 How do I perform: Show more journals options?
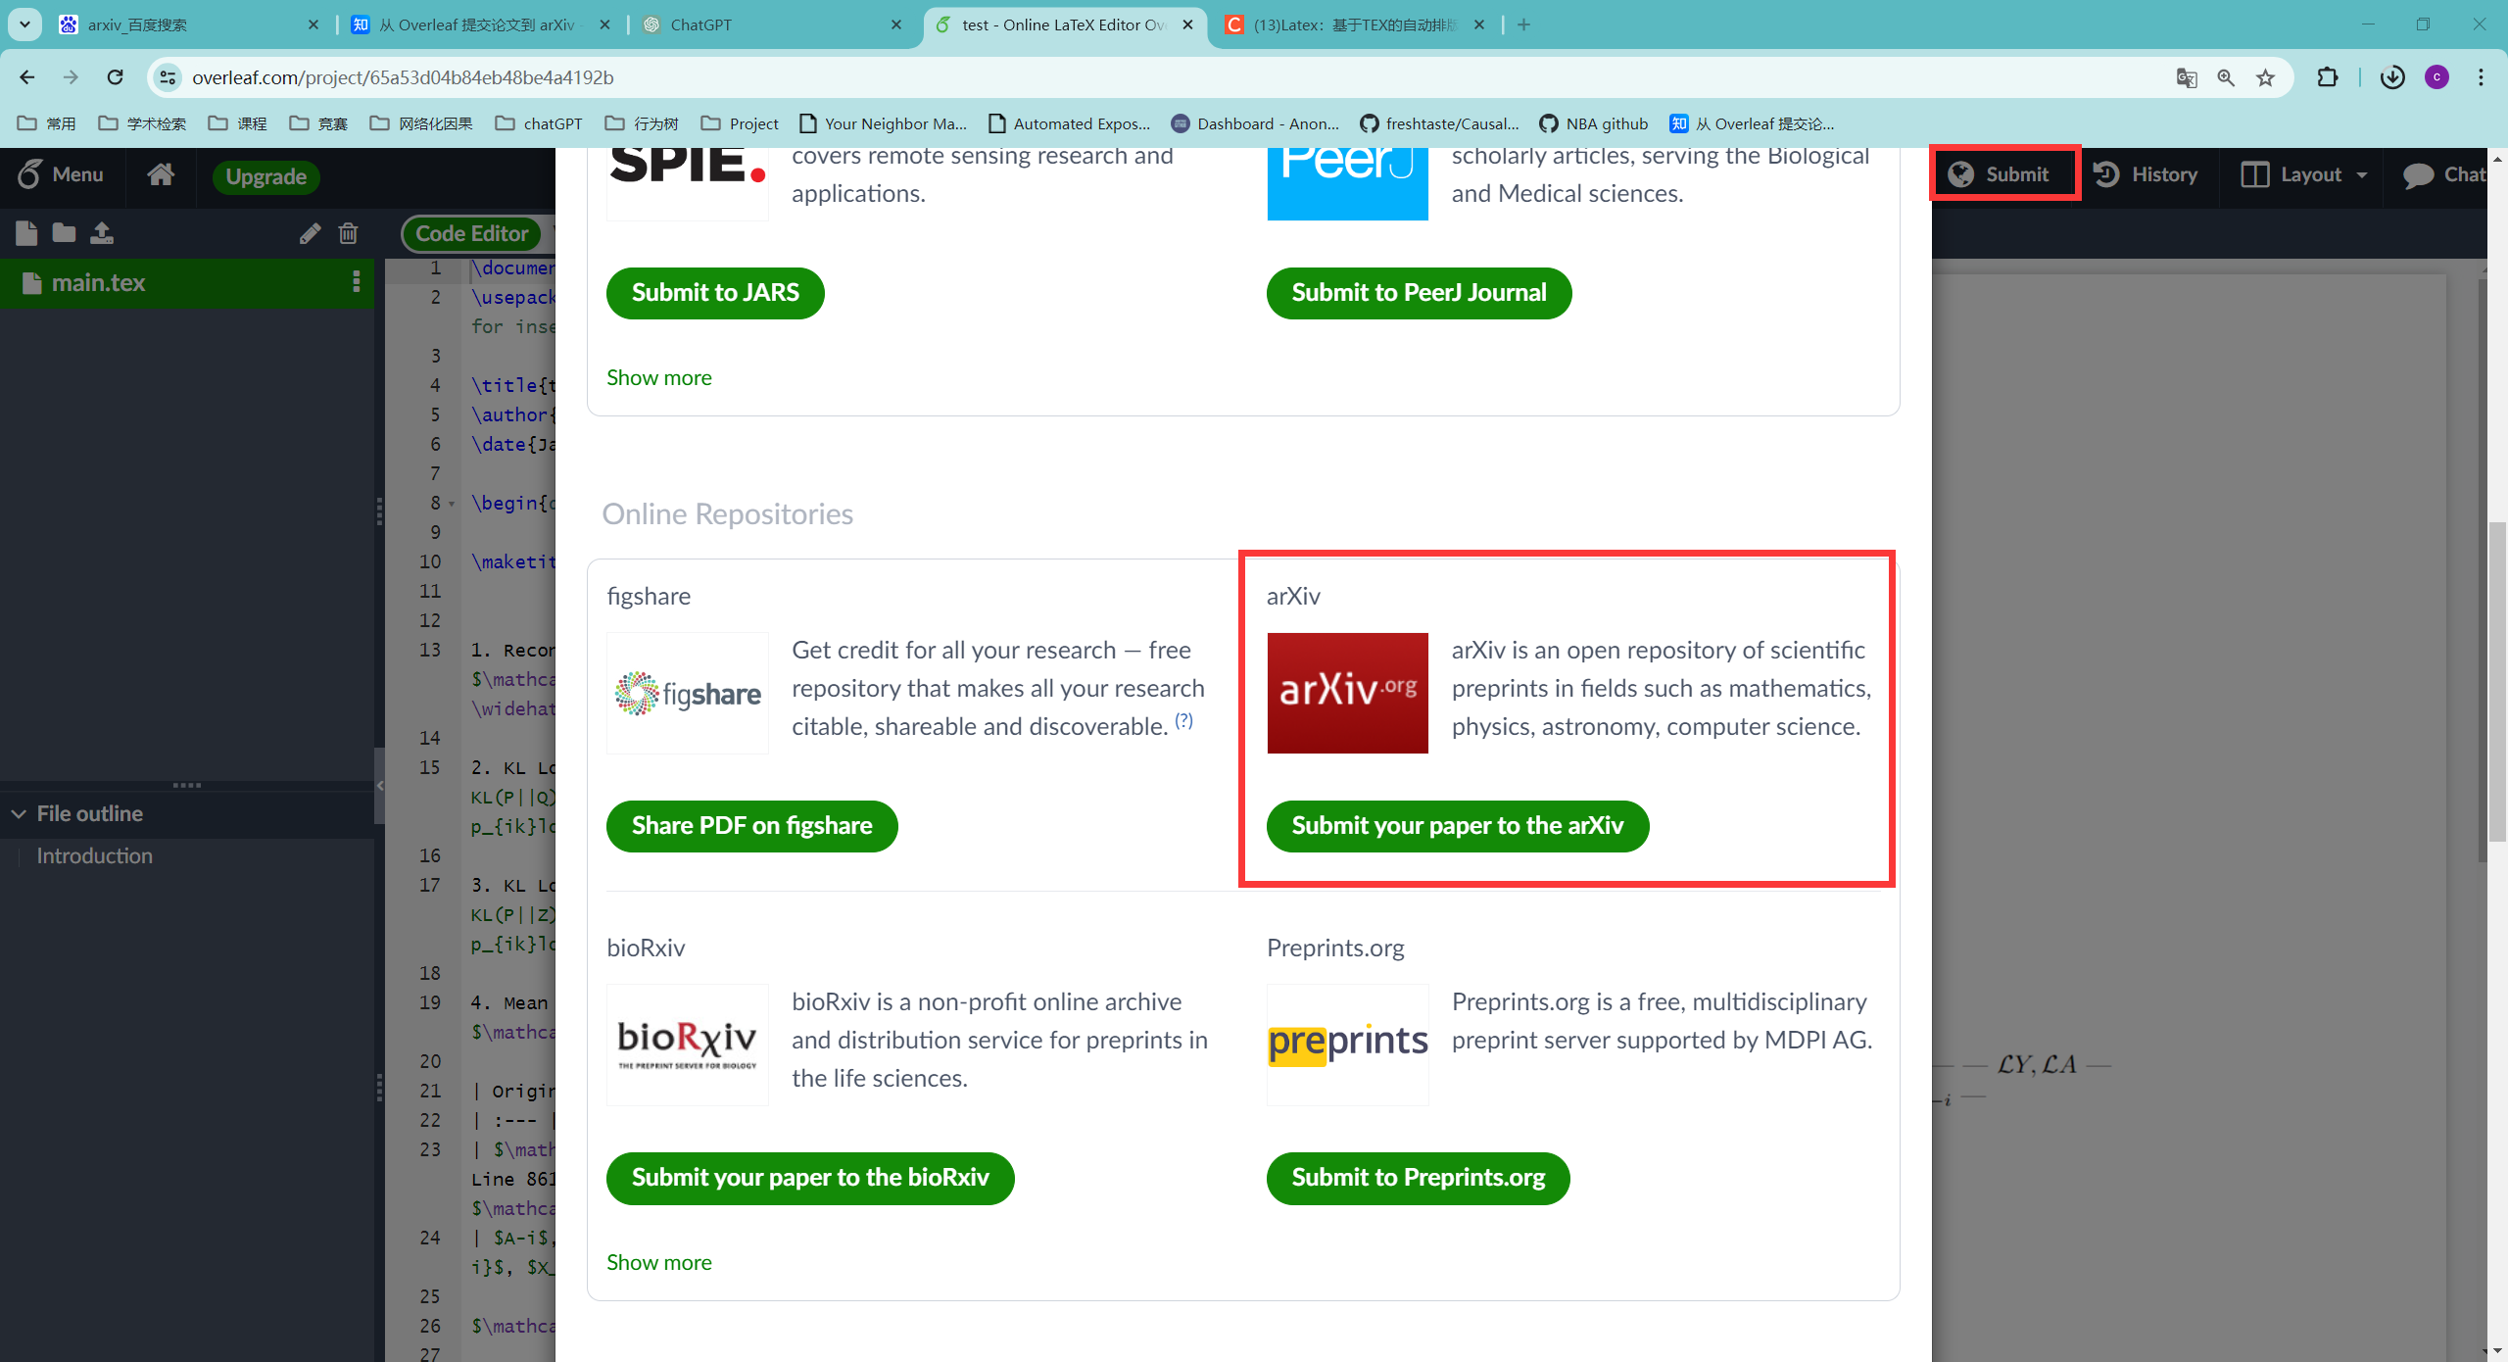pyautogui.click(x=659, y=375)
